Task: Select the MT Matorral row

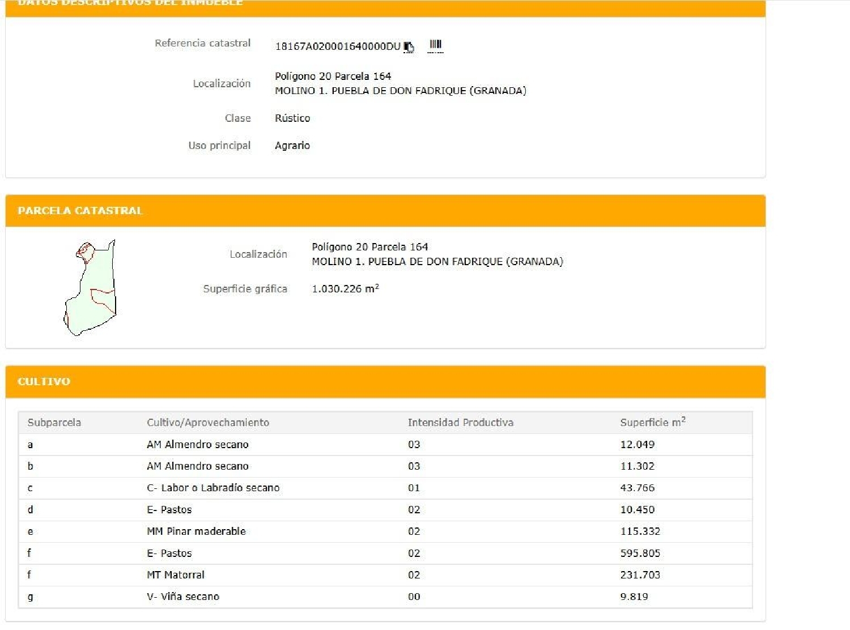Action: click(176, 575)
